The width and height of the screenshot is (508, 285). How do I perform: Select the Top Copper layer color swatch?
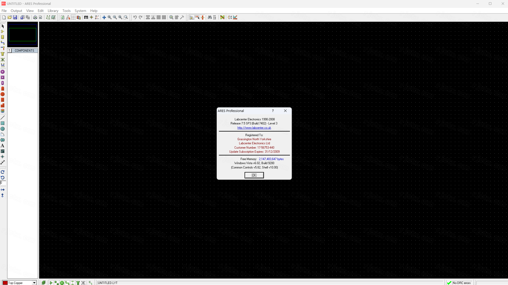click(x=5, y=282)
